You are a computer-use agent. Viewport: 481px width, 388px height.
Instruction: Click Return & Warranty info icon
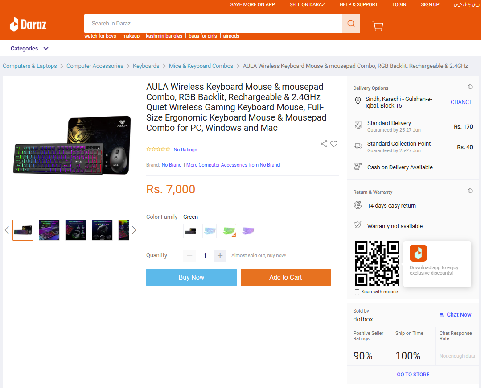[x=470, y=191]
